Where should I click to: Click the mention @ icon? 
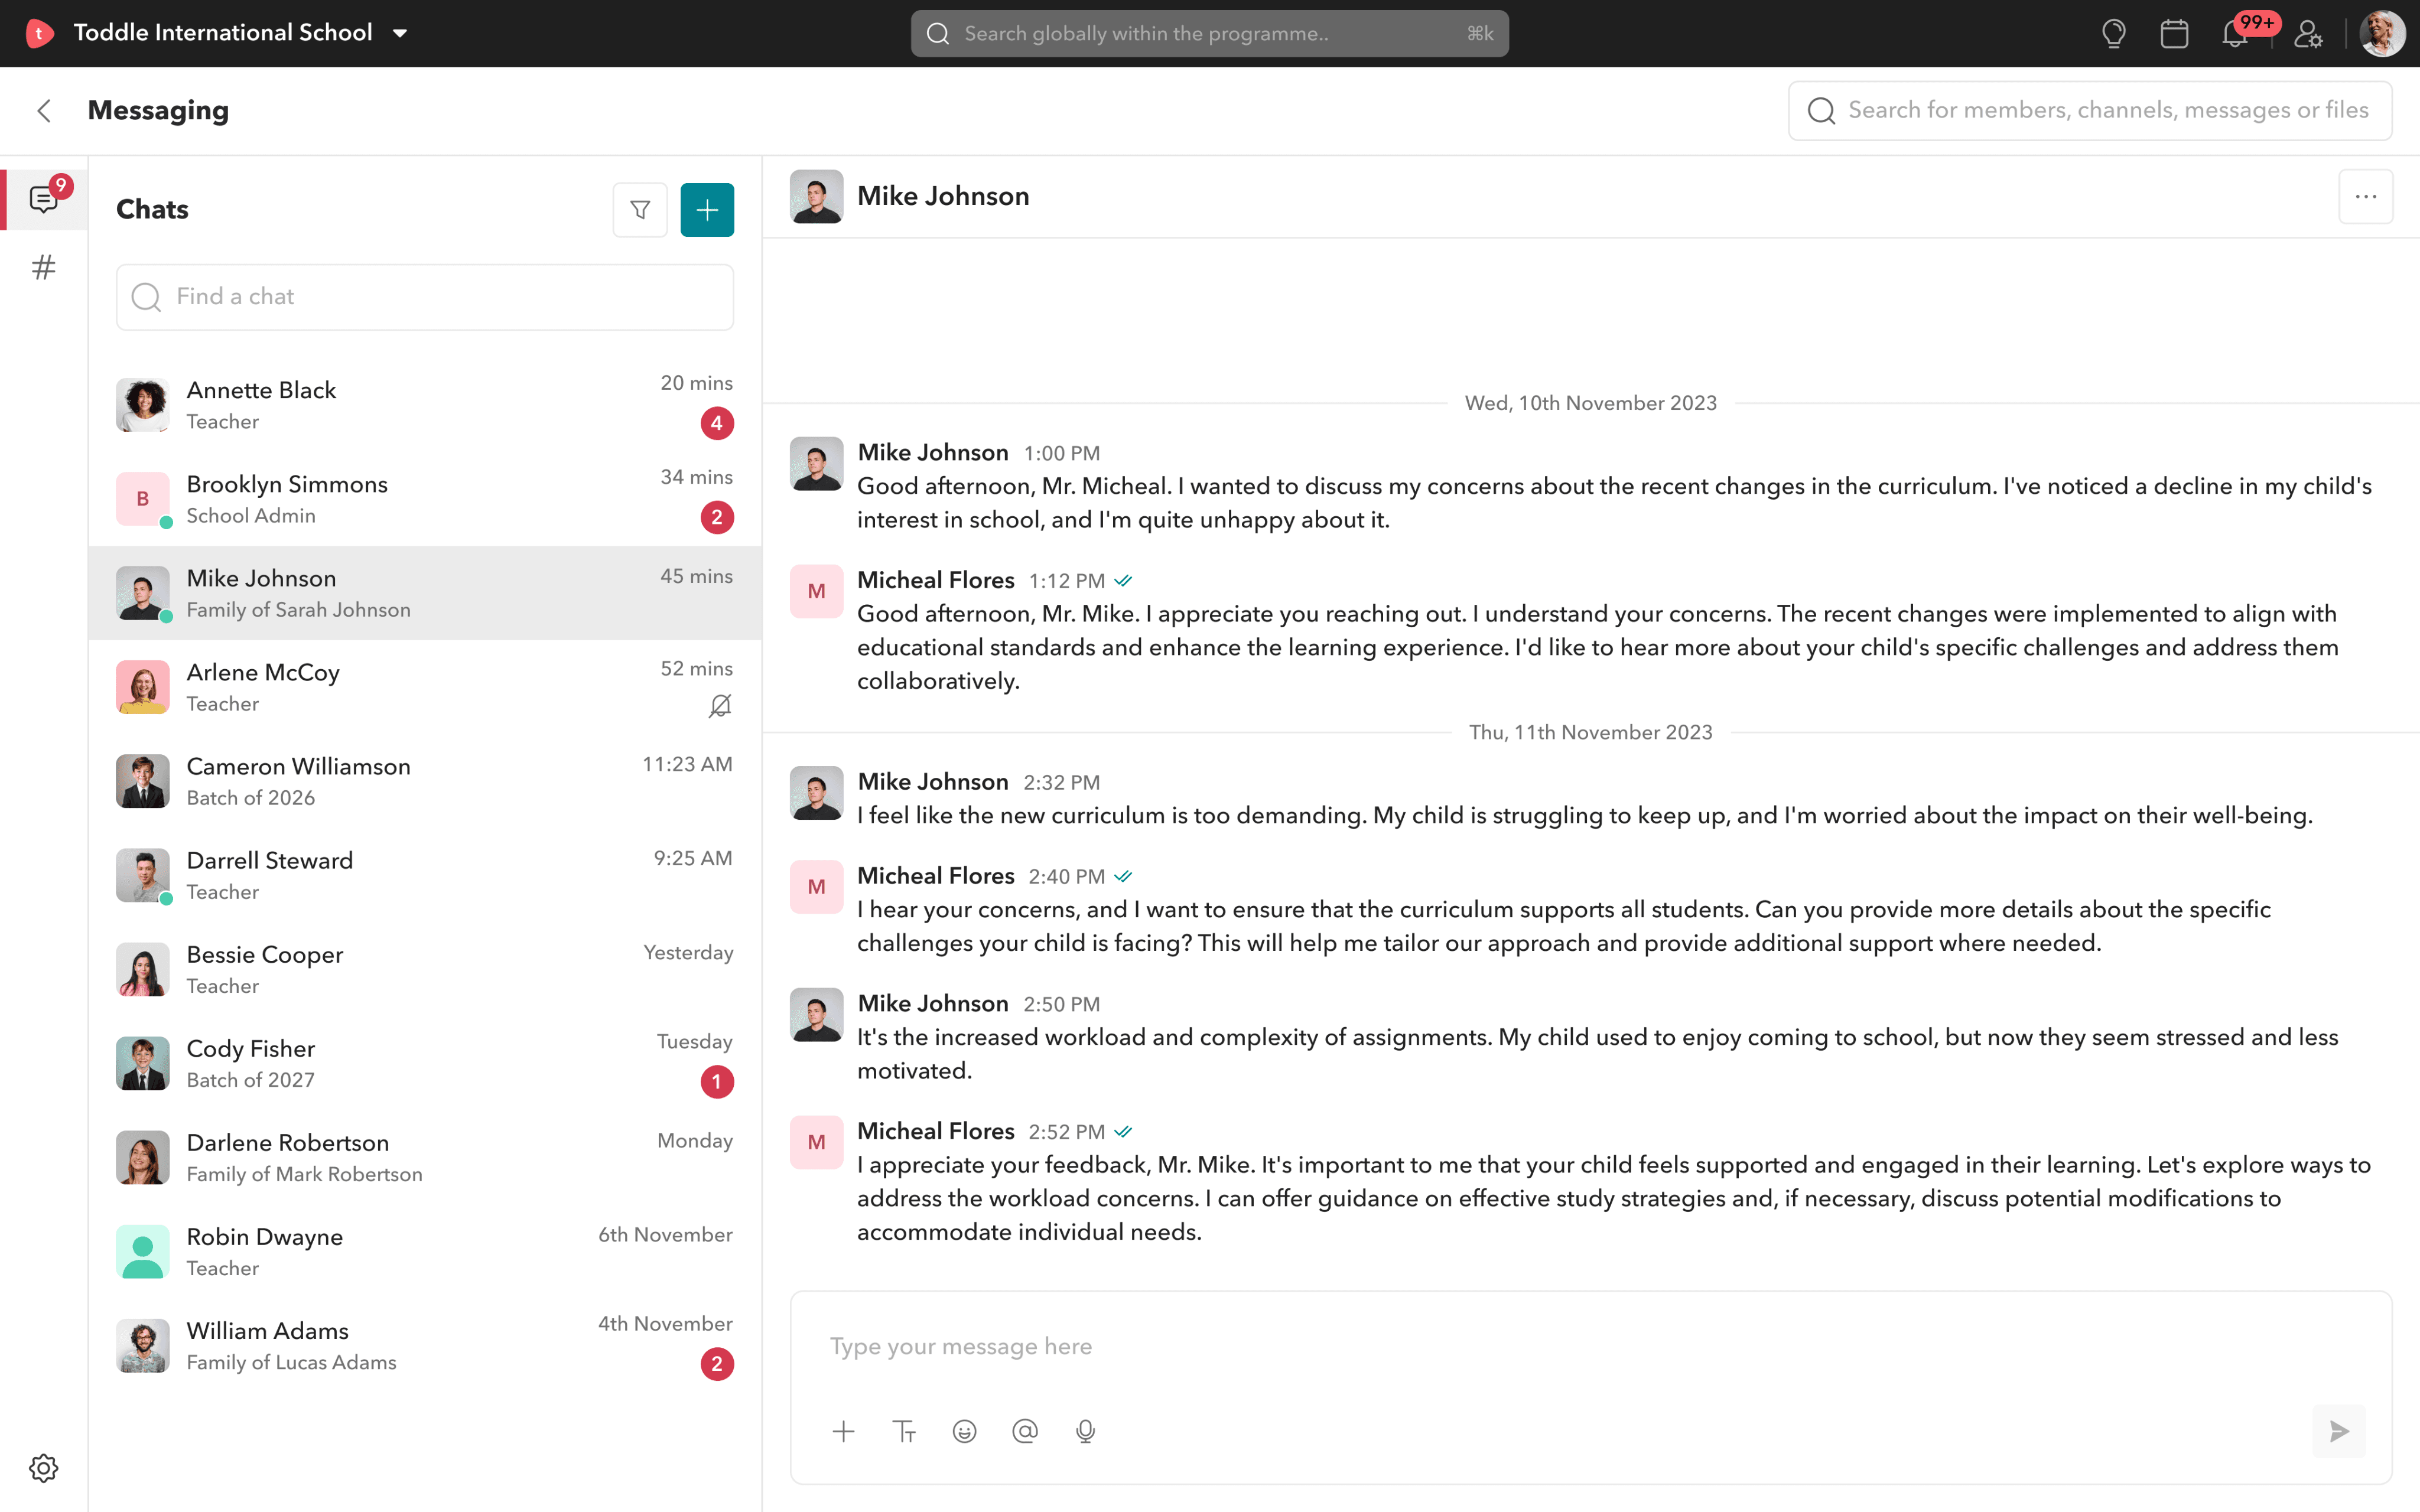(x=1025, y=1431)
